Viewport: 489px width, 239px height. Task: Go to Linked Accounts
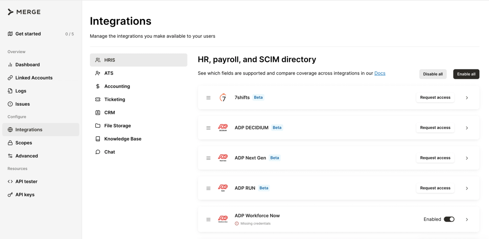click(41, 78)
